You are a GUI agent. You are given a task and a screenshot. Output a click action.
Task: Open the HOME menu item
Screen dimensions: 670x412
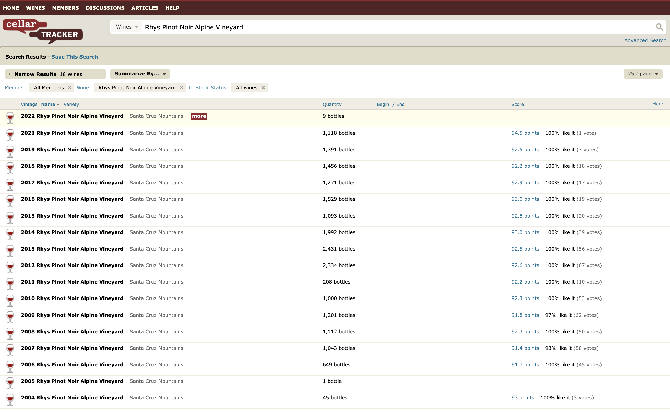pyautogui.click(x=11, y=8)
